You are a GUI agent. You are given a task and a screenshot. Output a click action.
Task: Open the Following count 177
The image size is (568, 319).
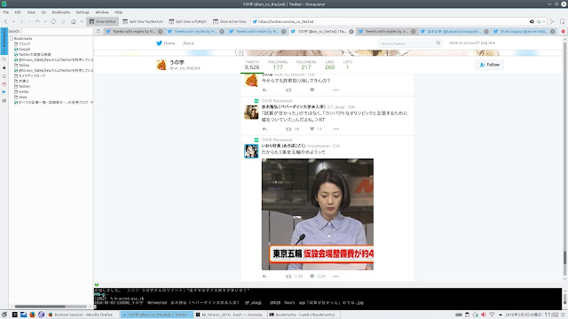(278, 65)
